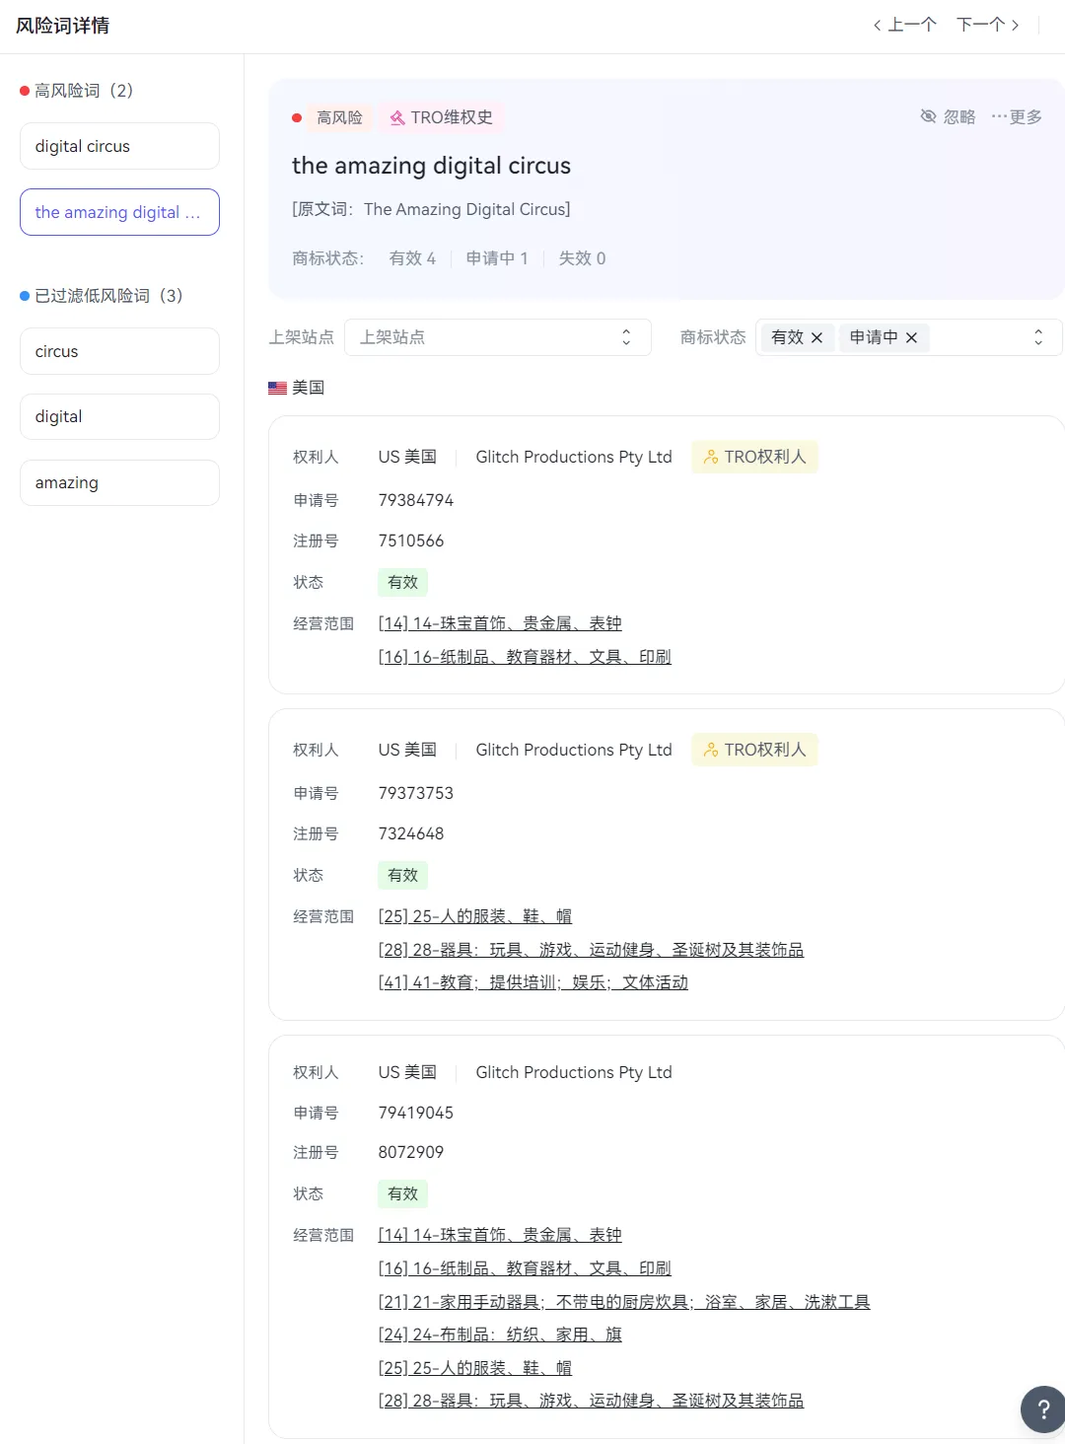
Task: Expand the 商标状态 filter dropdown arrows
Action: coord(1038,337)
